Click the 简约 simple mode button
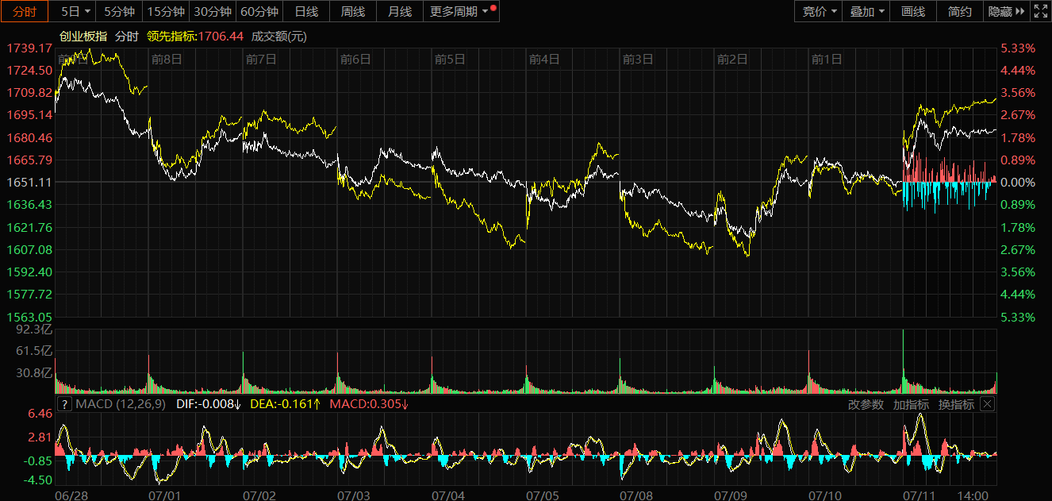Viewport: 1052px width, 501px height. coord(960,11)
